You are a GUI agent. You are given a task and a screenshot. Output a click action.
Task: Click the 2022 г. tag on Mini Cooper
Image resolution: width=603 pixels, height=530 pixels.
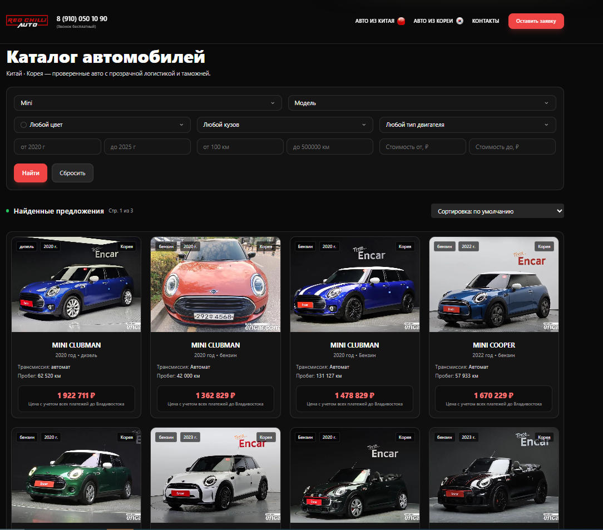pos(468,246)
